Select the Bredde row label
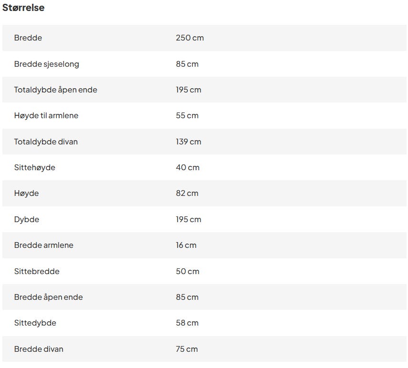Image resolution: width=408 pixels, height=368 pixels. 28,38
